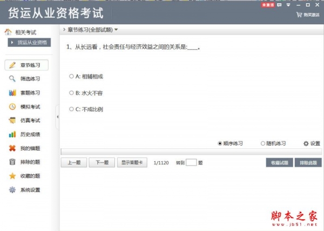Screen dimensions: 324x231
Task: Click the bar chart icon for 历史成绩
Action: click(x=12, y=134)
